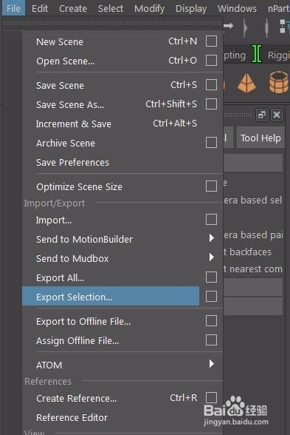
Task: Open Save Scene As option box
Action: click(211, 104)
